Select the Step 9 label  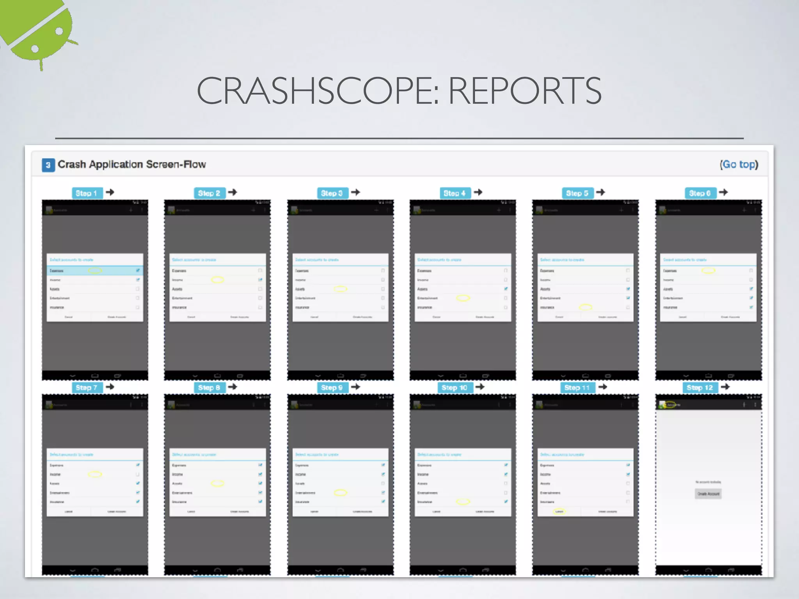[332, 388]
